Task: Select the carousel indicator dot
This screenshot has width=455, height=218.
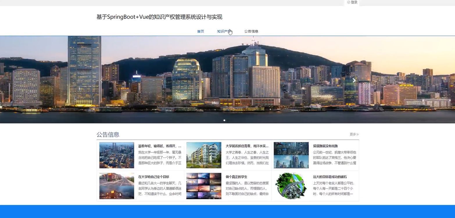Action: tap(224, 120)
